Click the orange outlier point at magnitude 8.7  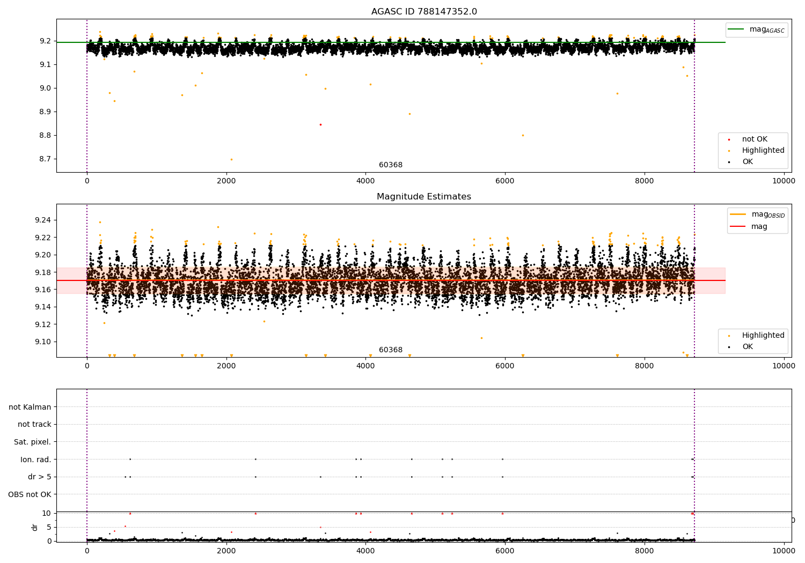pos(231,159)
